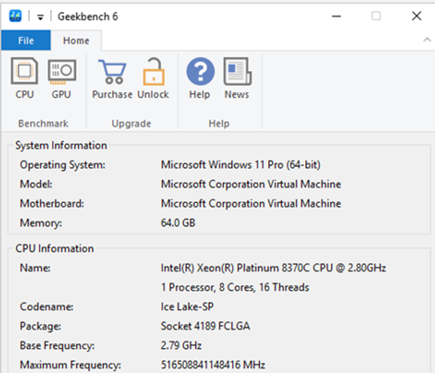This screenshot has height=373, width=435.
Task: Click the 'Ice Lake-SP' codename value
Action: pos(187,307)
